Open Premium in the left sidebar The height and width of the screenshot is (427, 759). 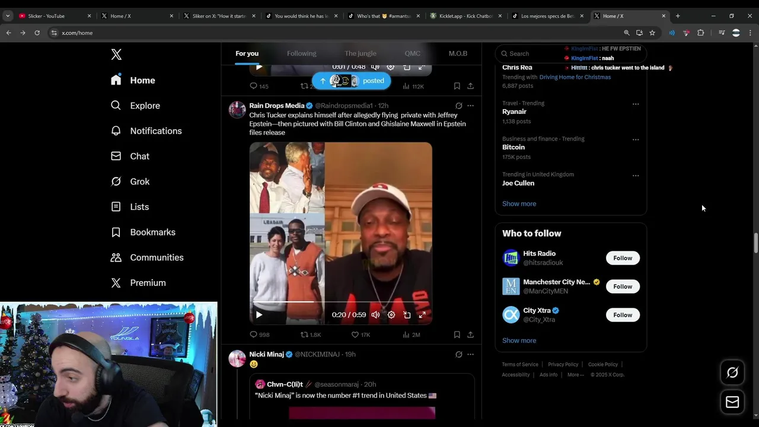click(x=139, y=283)
